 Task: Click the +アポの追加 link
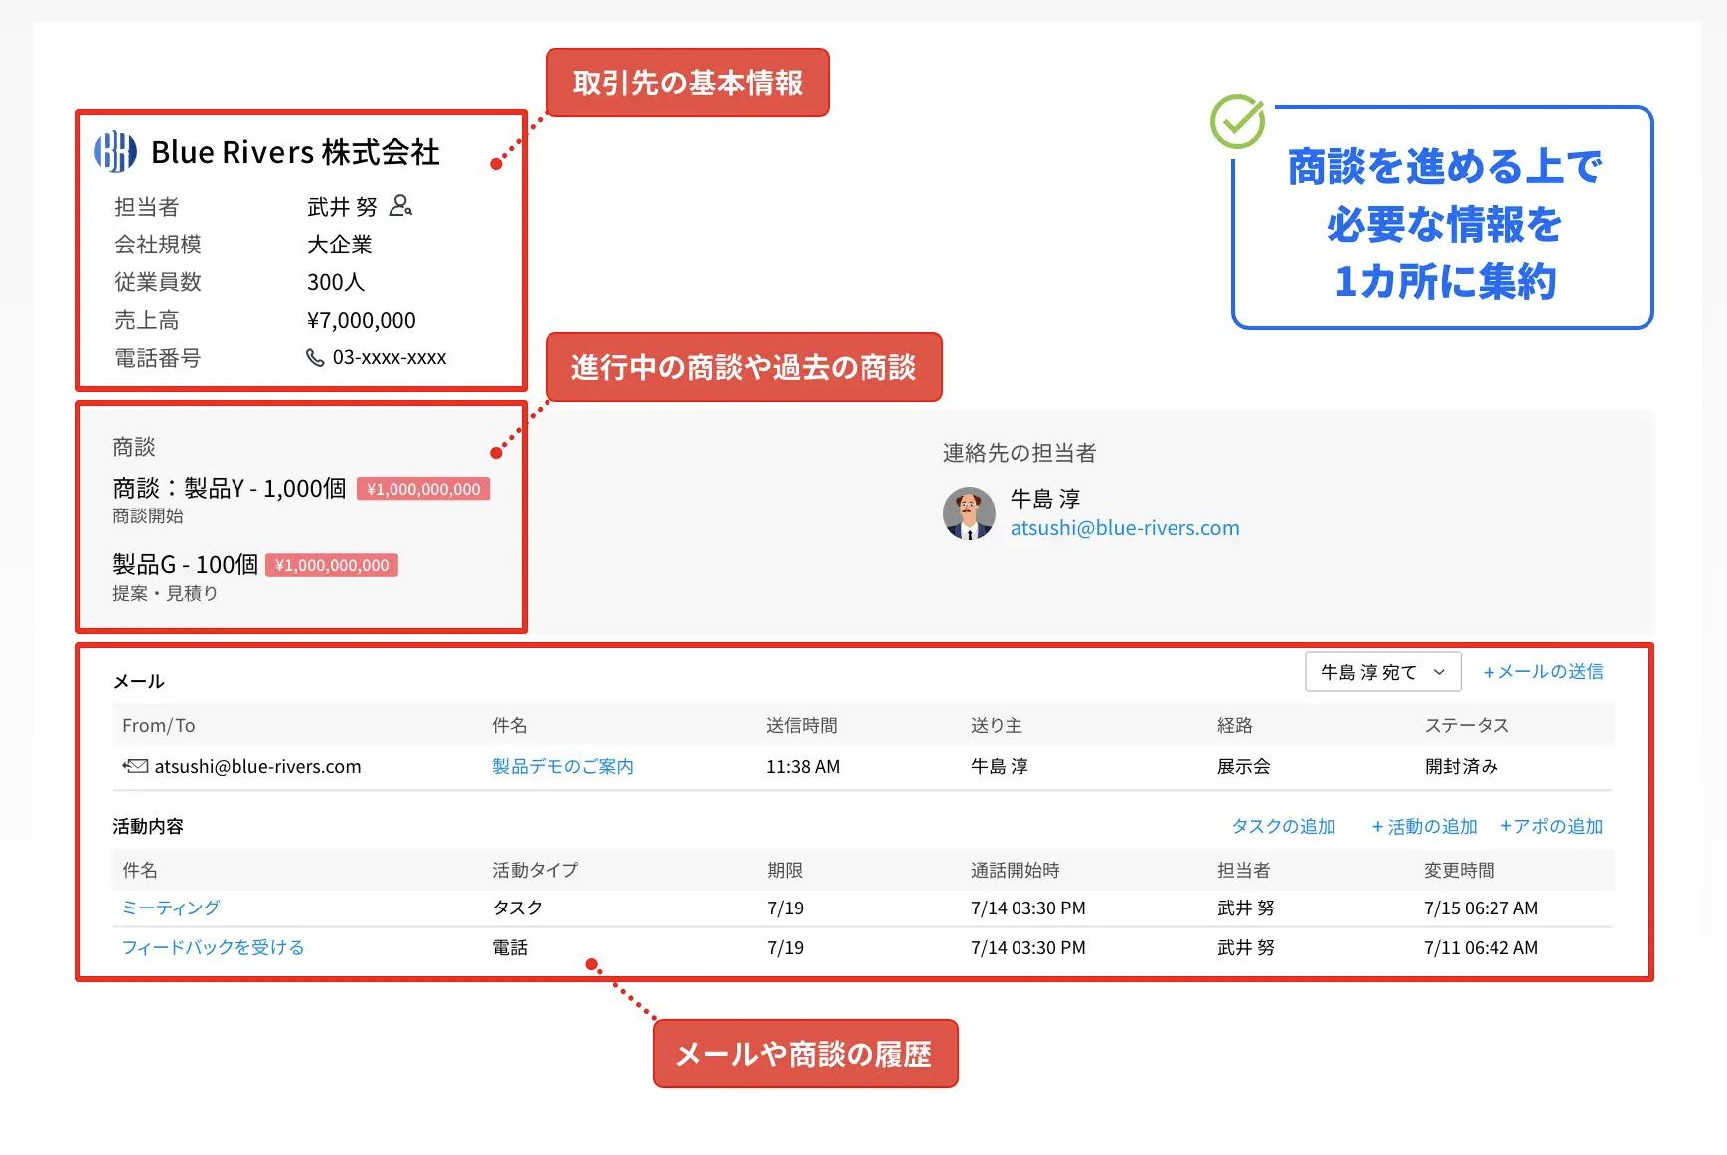pos(1551,827)
